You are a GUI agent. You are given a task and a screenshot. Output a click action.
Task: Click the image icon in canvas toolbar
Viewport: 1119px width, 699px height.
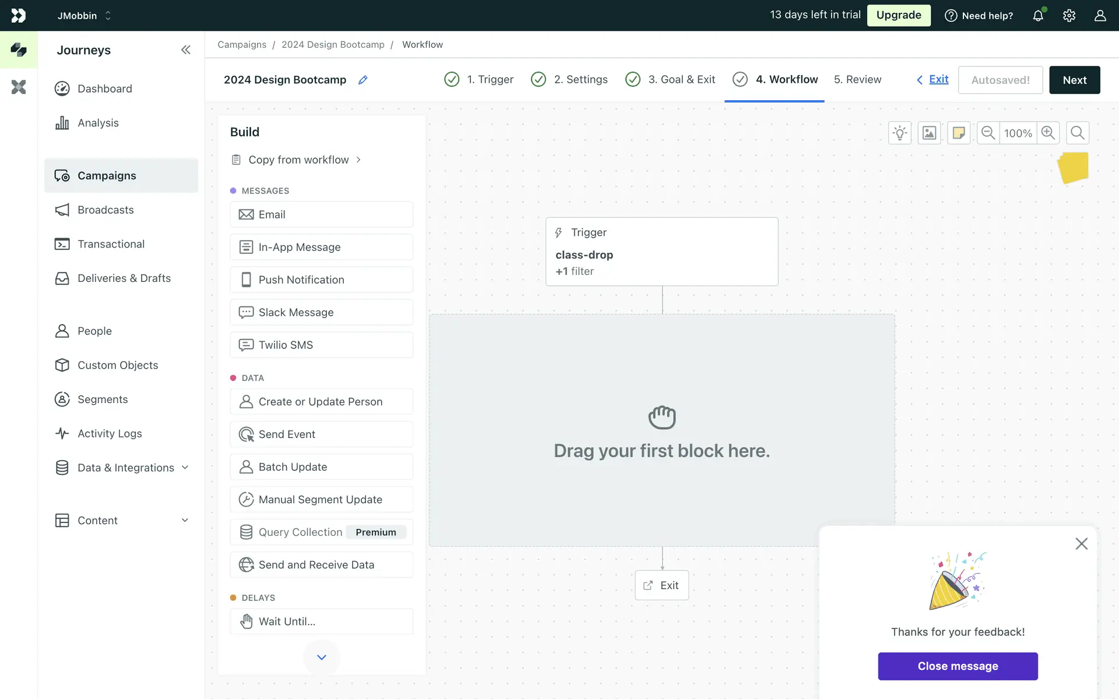(x=929, y=133)
